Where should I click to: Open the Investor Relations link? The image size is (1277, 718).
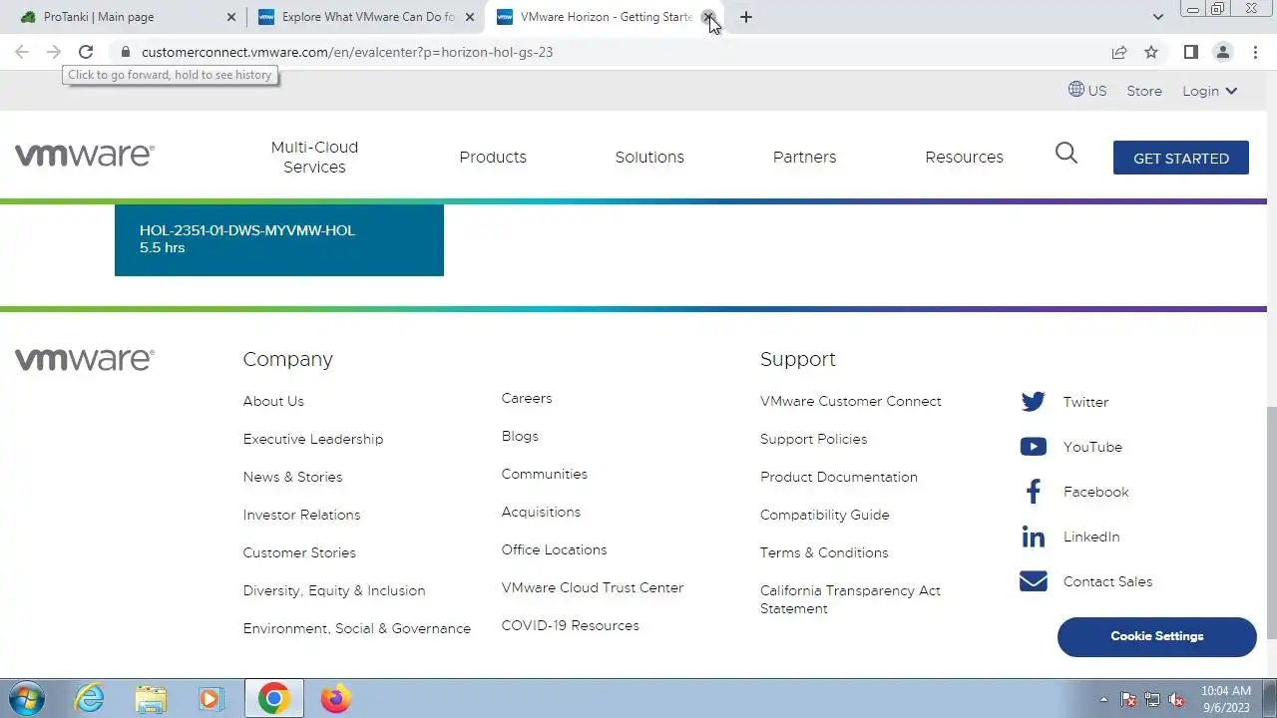(x=301, y=515)
